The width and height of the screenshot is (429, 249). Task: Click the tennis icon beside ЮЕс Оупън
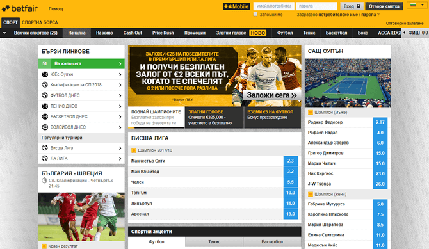(45, 74)
